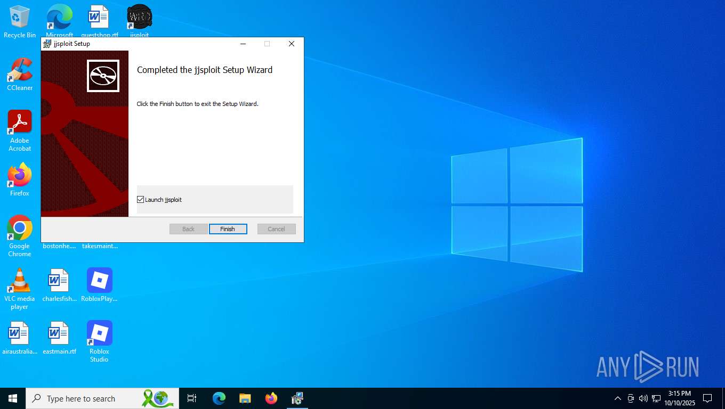
Task: Uncheck the Launch jjsploit checkbox
Action: 141,200
